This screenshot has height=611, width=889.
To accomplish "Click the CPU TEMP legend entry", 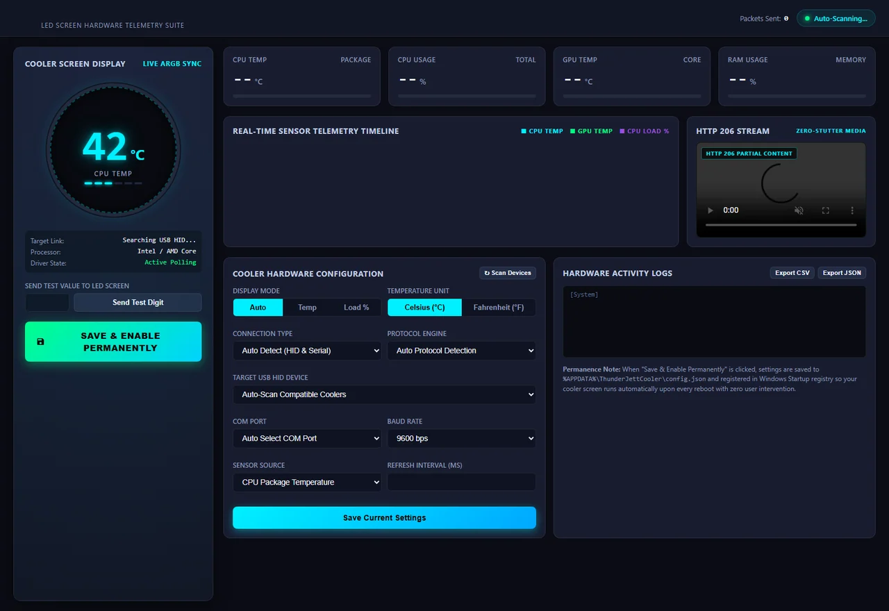I will tap(542, 131).
